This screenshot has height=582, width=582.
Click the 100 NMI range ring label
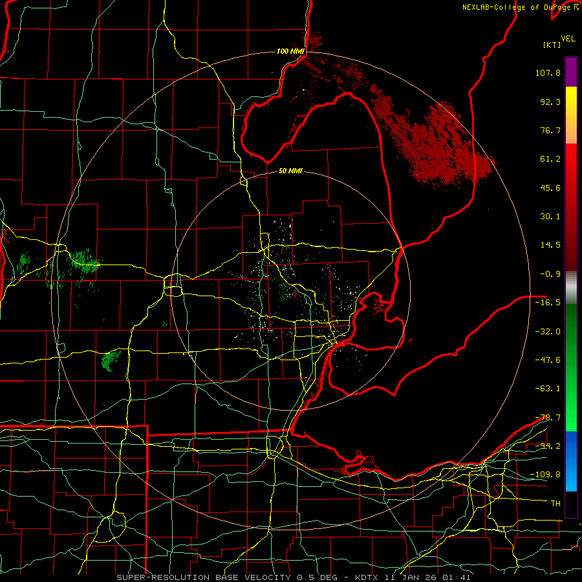tap(290, 51)
